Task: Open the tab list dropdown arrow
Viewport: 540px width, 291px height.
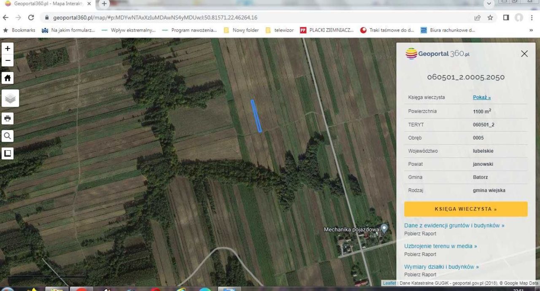Action: click(489, 4)
